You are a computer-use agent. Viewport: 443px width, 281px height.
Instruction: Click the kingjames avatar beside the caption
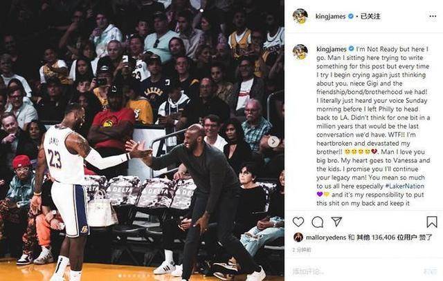[300, 52]
